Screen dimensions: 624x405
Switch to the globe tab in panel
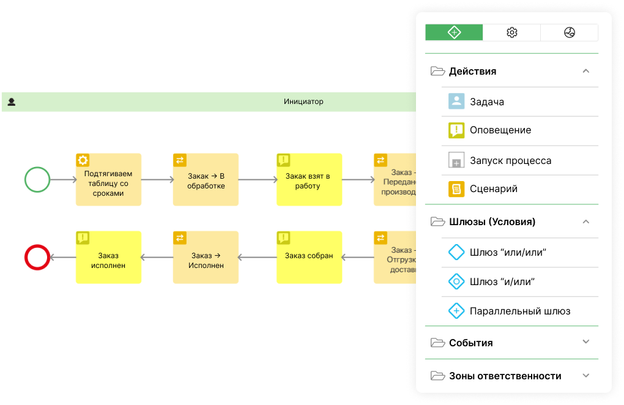[x=570, y=32]
